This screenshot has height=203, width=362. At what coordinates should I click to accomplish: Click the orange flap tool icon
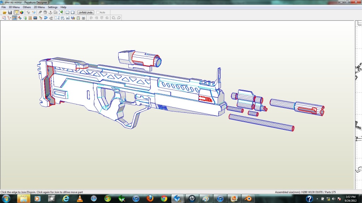pos(30,18)
